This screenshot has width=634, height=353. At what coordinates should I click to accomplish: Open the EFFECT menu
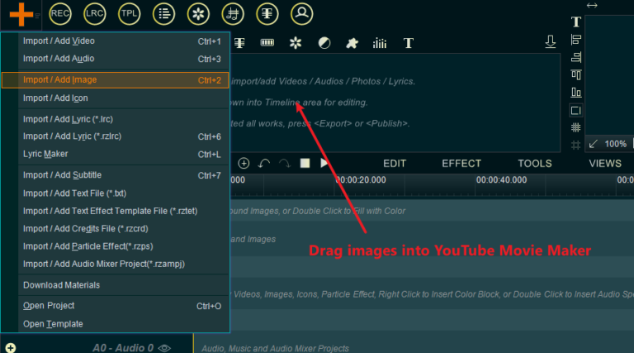(x=461, y=164)
